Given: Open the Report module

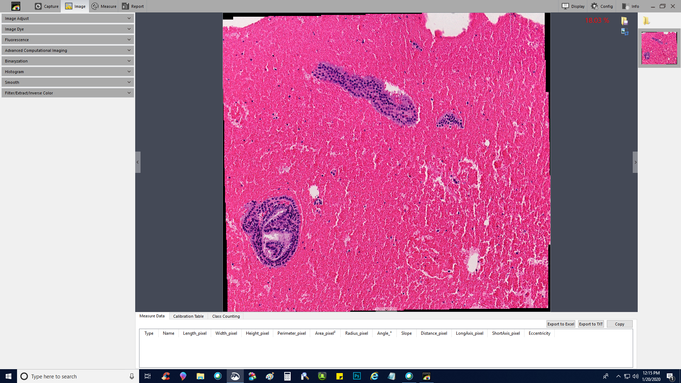Looking at the screenshot, I should coord(133,6).
